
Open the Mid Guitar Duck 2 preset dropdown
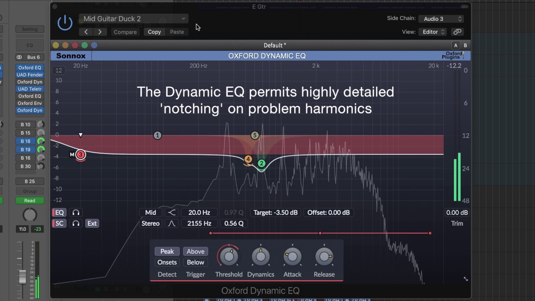pyautogui.click(x=134, y=19)
